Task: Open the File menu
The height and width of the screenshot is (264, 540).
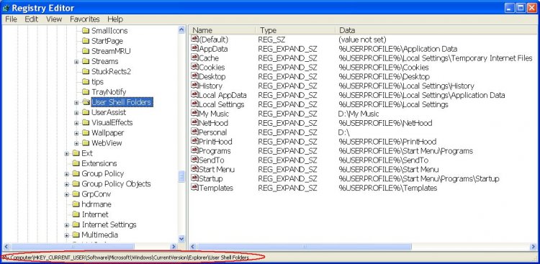Action: click(11, 19)
